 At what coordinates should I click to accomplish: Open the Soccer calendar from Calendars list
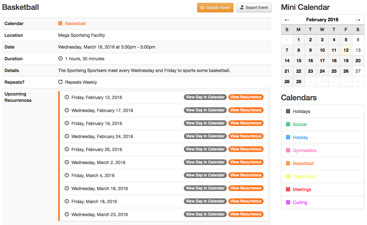click(x=322, y=124)
